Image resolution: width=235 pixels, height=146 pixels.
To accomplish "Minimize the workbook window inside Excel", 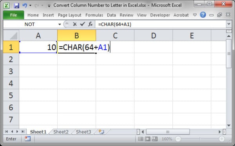I will click(211, 15).
